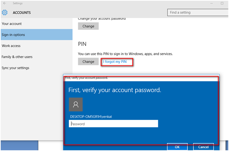This screenshot has width=229, height=151.
Task: Click the back arrow in Settings
Action: click(x=4, y=3)
